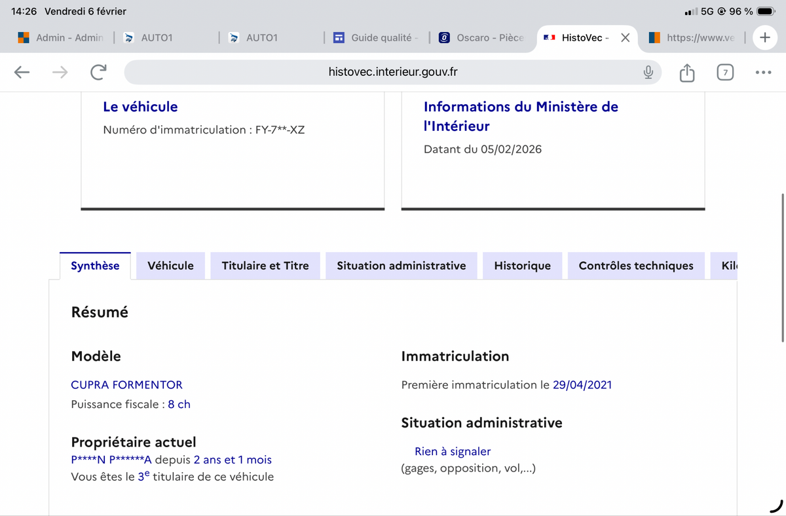Click the page vertical scrollbar
The width and height of the screenshot is (786, 516).
click(x=783, y=267)
